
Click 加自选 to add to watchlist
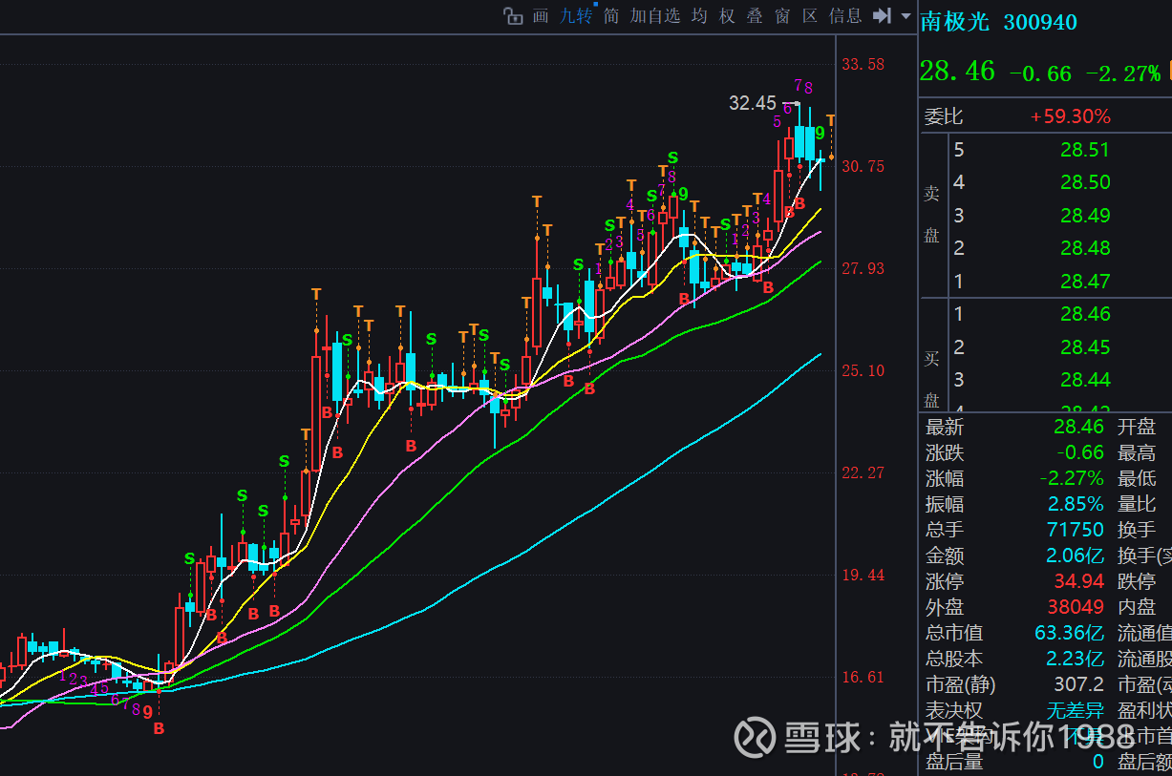tap(655, 16)
